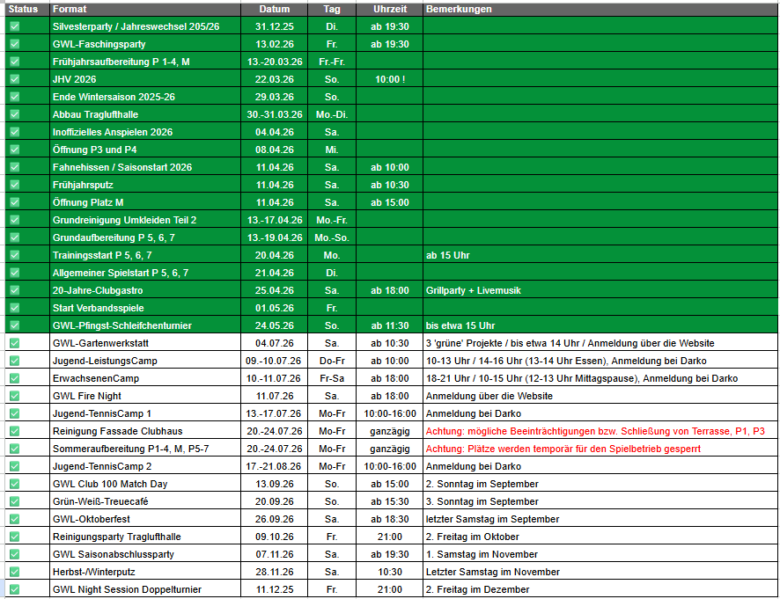Select the Format column header cell
Screen dimensions: 780x599
tap(145, 9)
